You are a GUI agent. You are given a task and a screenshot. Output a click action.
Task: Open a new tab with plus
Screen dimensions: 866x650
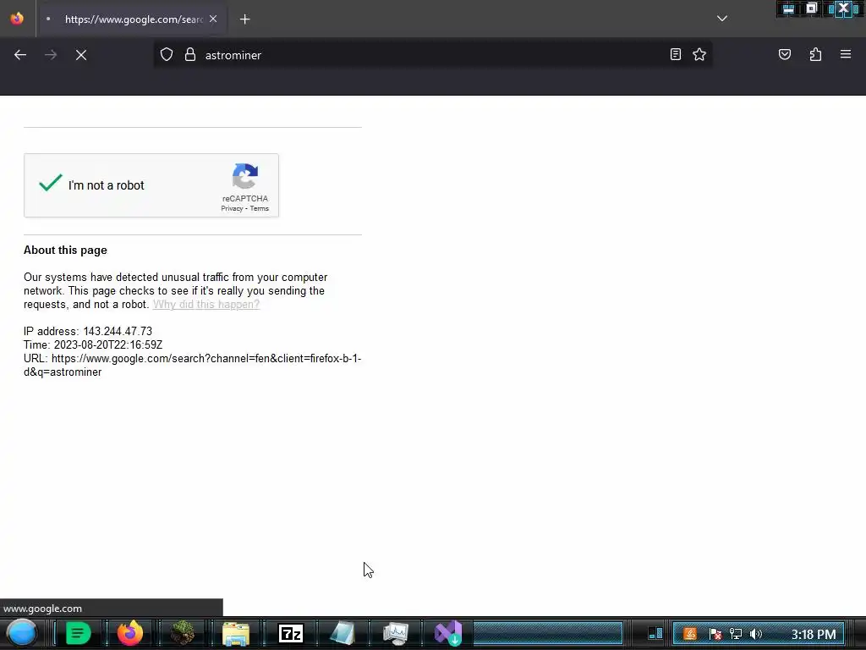point(244,19)
